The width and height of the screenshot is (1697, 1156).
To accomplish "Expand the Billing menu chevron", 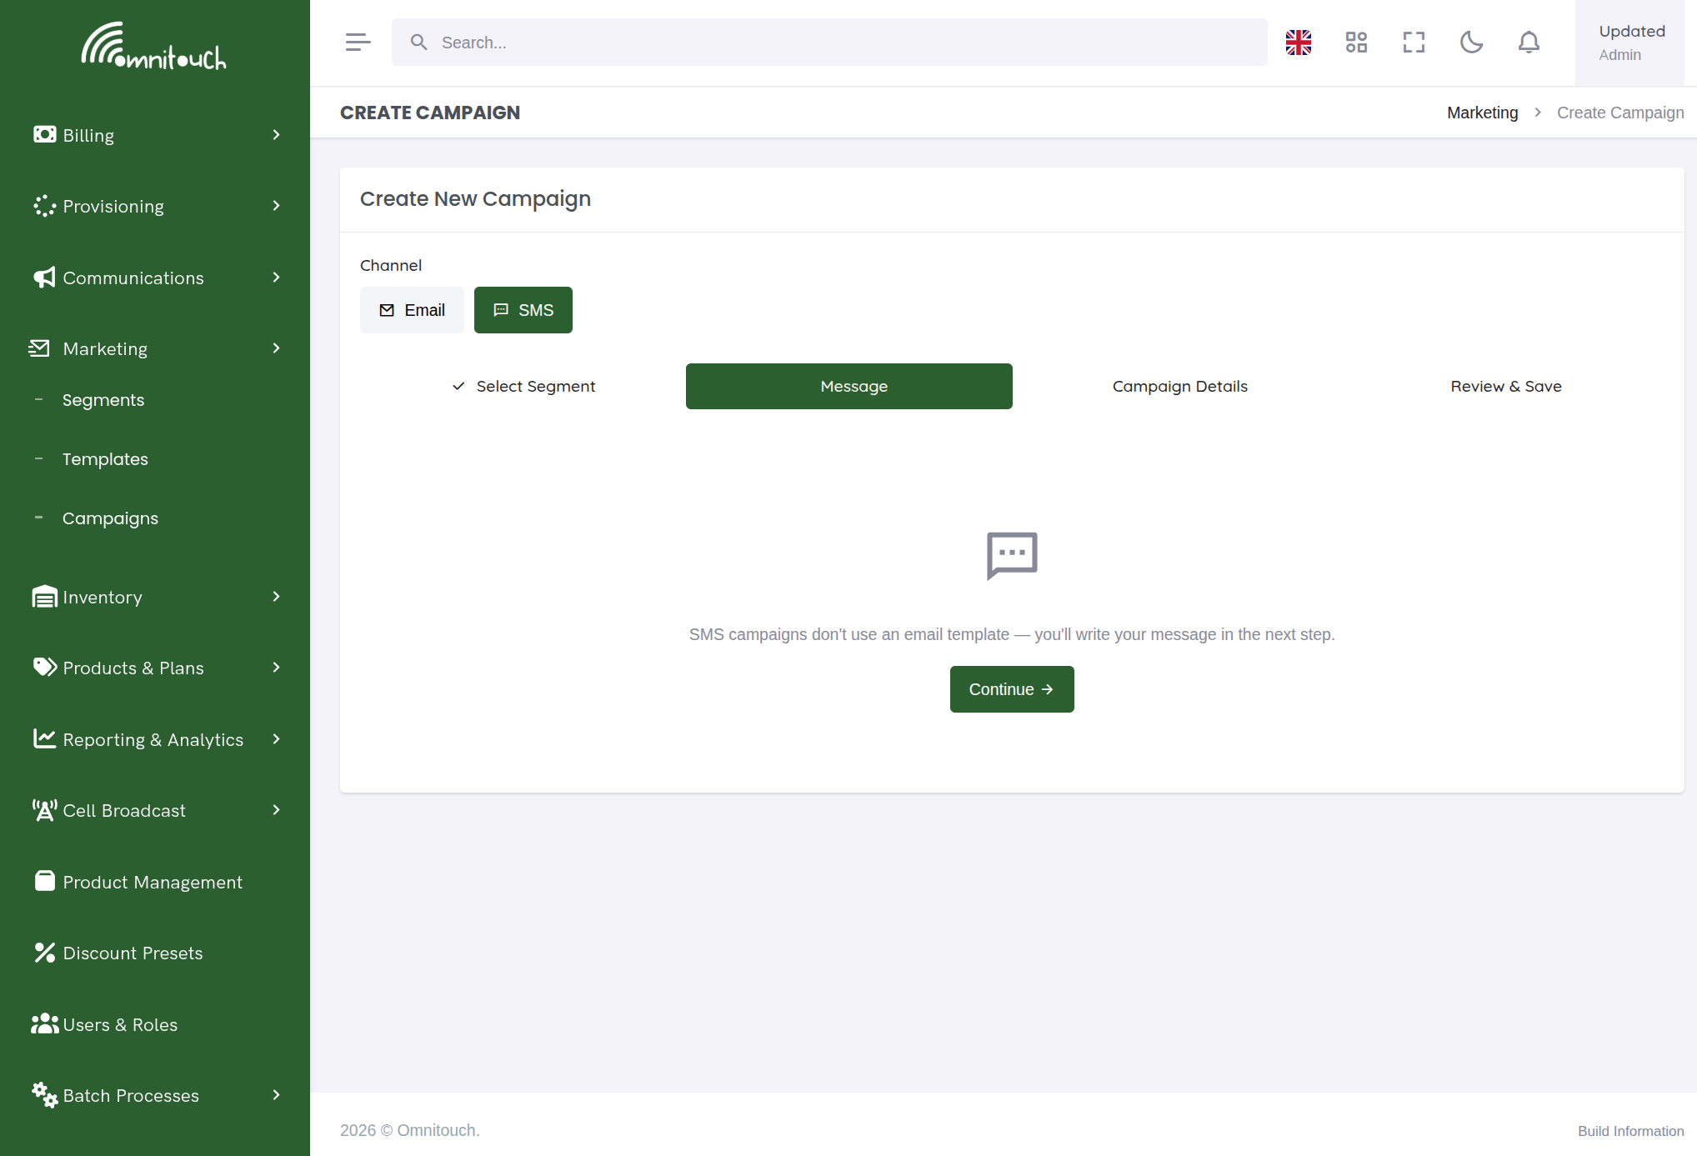I will point(276,135).
